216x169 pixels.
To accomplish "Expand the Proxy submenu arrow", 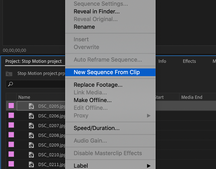I will pos(149,116).
